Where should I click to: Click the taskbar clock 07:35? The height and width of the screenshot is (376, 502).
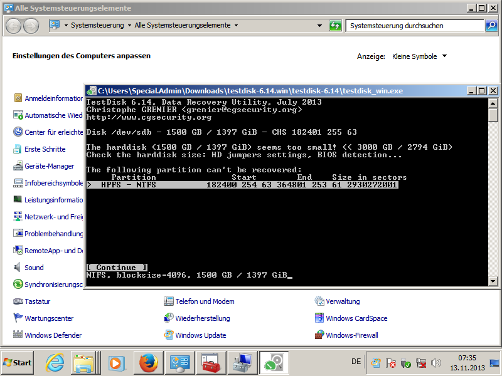tap(467, 358)
